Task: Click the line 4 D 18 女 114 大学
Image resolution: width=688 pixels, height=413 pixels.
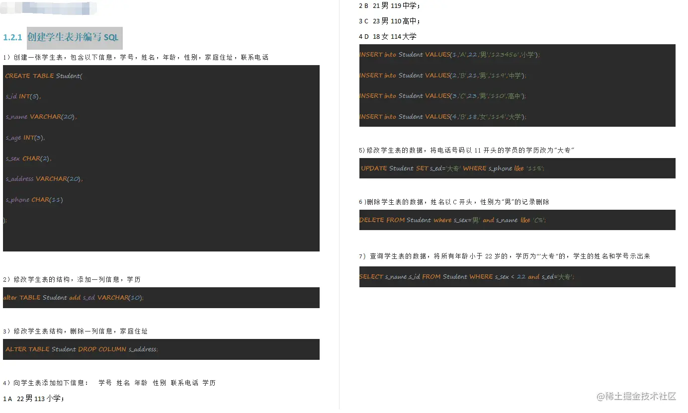Action: tap(388, 36)
